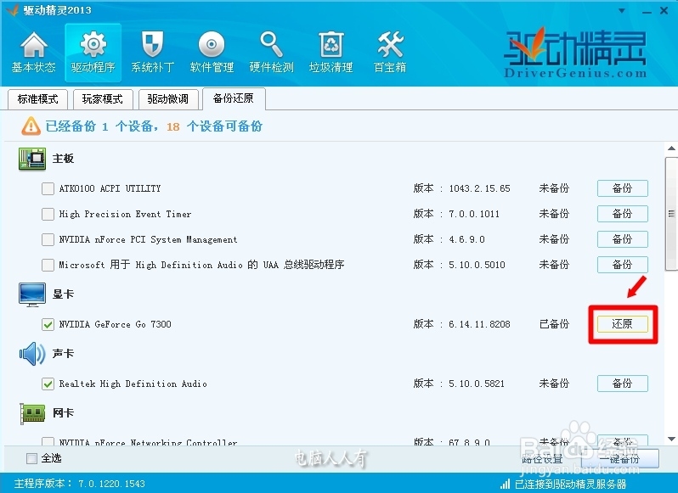Click 已连接到驱动精灵服务器 status text
The image size is (678, 493).
click(570, 484)
